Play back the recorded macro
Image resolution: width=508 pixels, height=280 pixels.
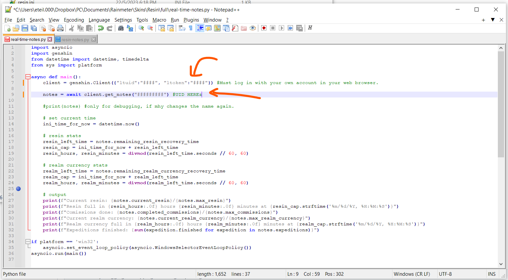(281, 28)
